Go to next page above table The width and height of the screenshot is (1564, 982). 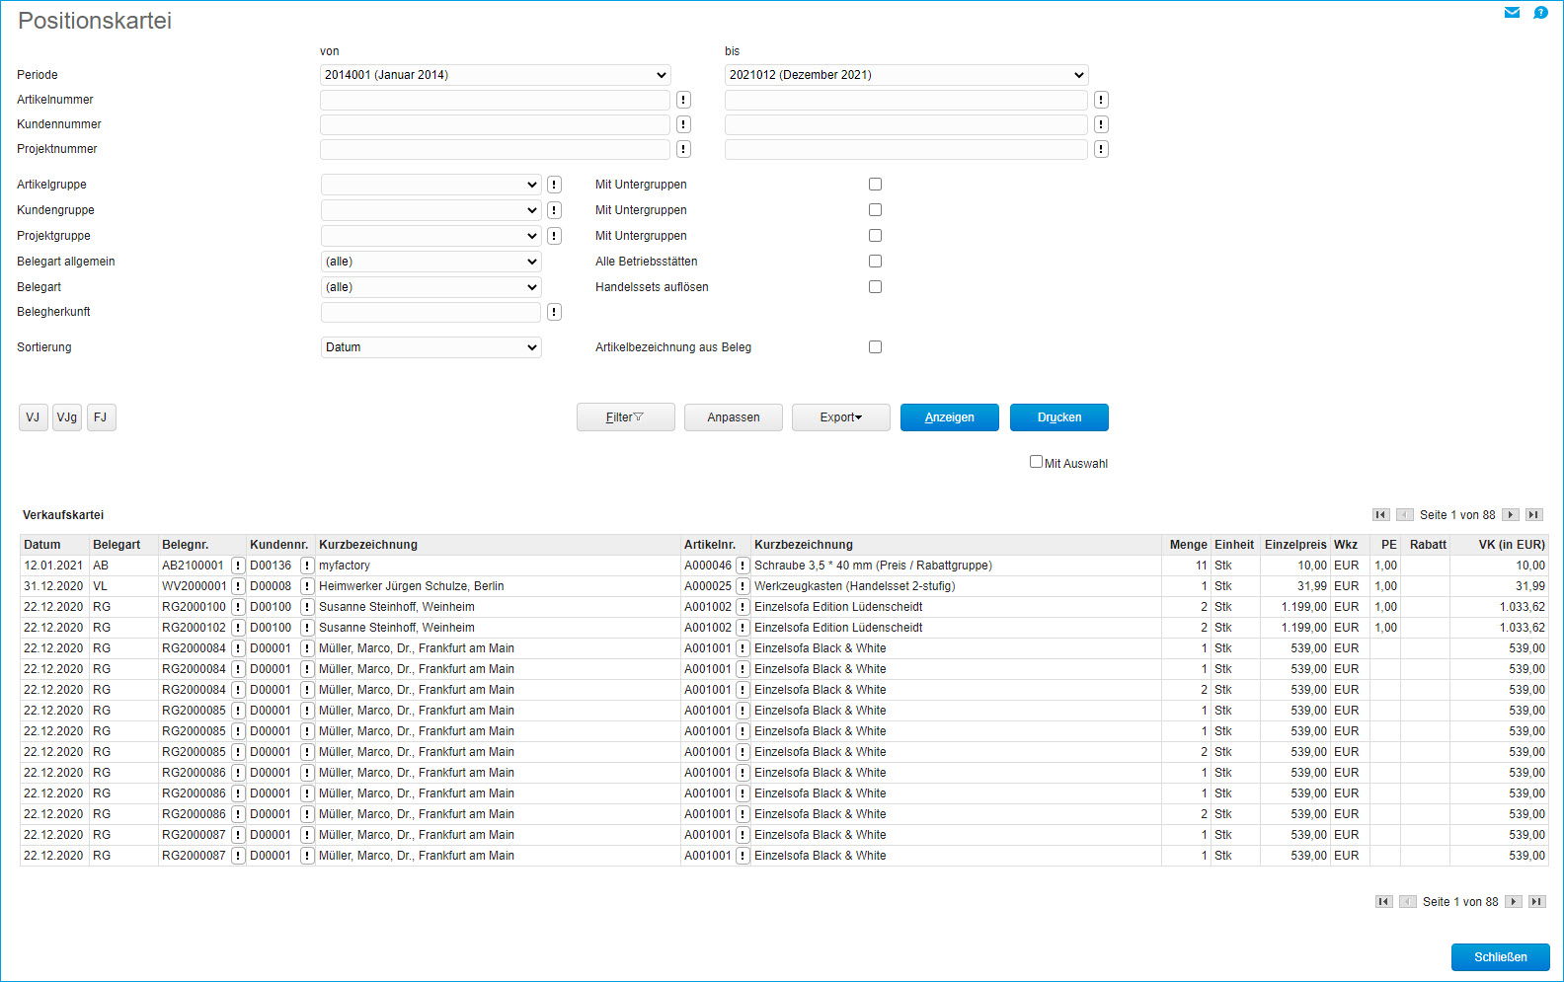pos(1510,515)
